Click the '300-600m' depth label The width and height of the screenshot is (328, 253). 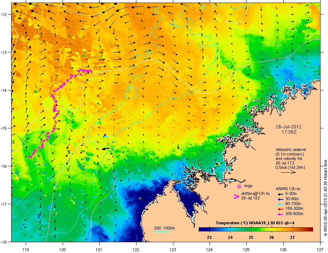click(x=294, y=214)
